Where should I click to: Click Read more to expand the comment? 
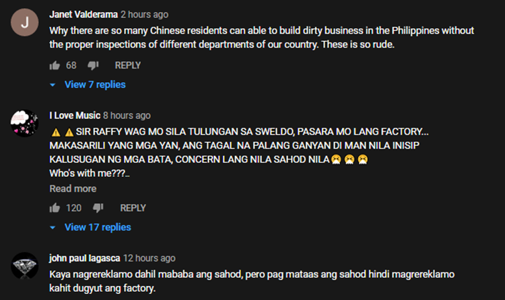tap(73, 188)
